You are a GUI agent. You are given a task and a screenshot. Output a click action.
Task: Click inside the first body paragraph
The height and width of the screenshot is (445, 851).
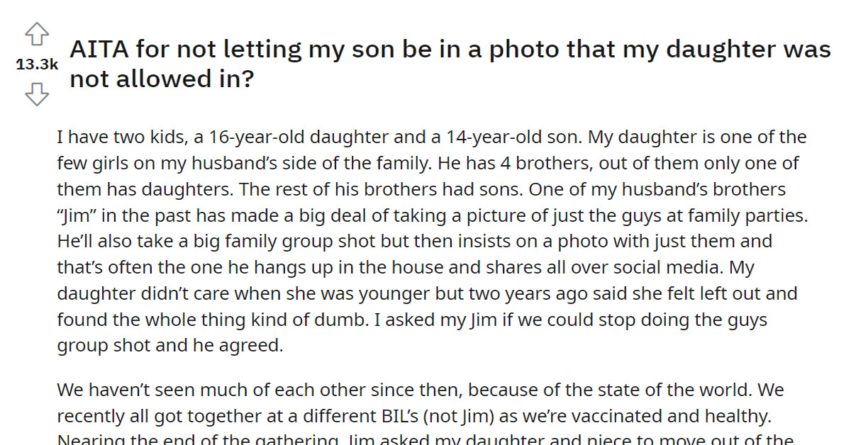(425, 241)
